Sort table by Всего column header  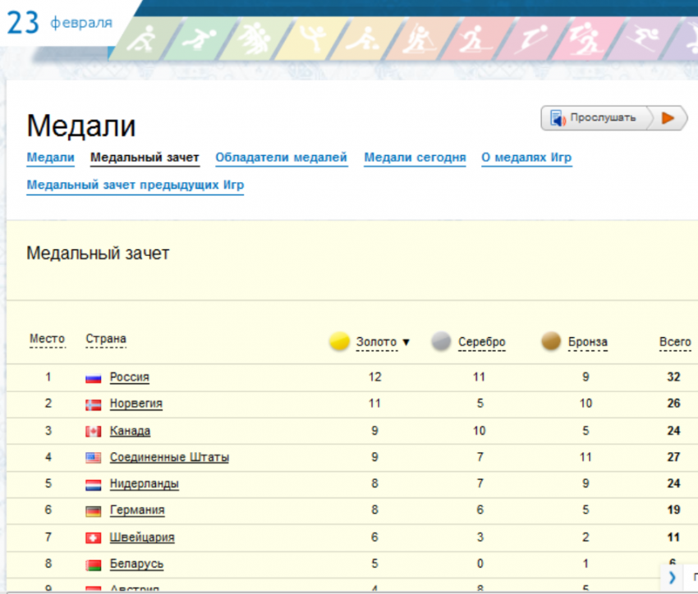click(x=674, y=342)
